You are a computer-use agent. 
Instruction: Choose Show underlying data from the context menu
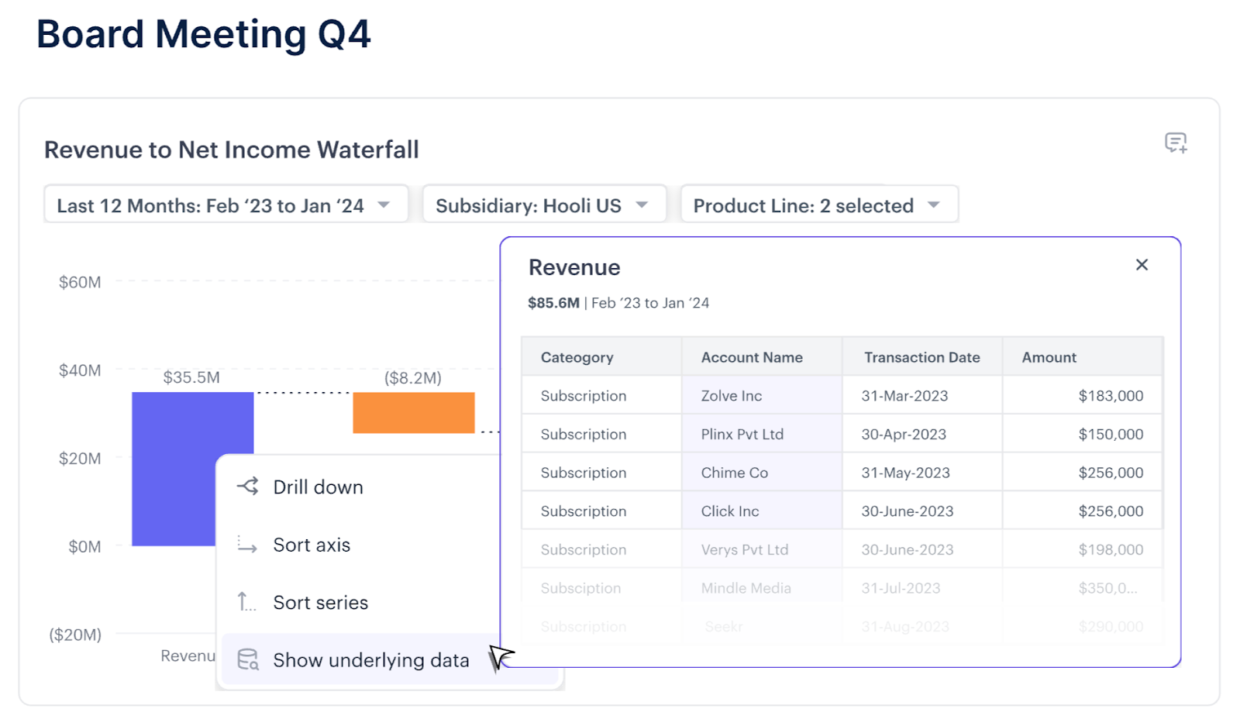tap(370, 659)
